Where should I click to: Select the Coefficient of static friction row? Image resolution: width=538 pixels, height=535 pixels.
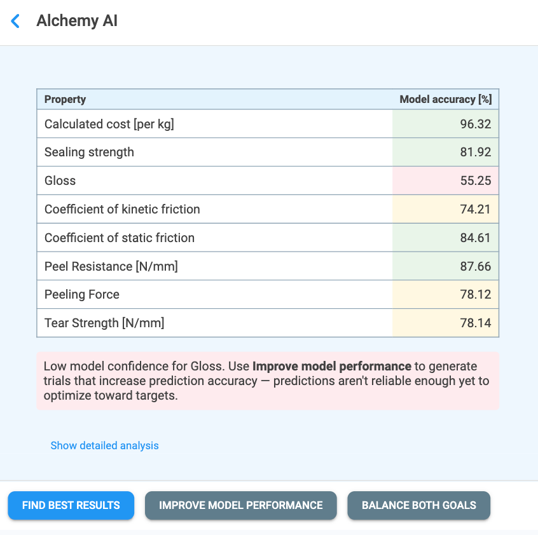point(268,238)
